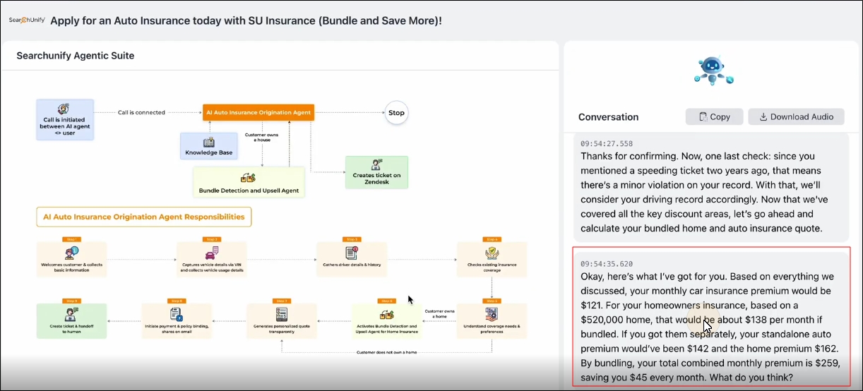Click the quote document icon in the personalized quote step
The width and height of the screenshot is (863, 391).
pyautogui.click(x=281, y=315)
